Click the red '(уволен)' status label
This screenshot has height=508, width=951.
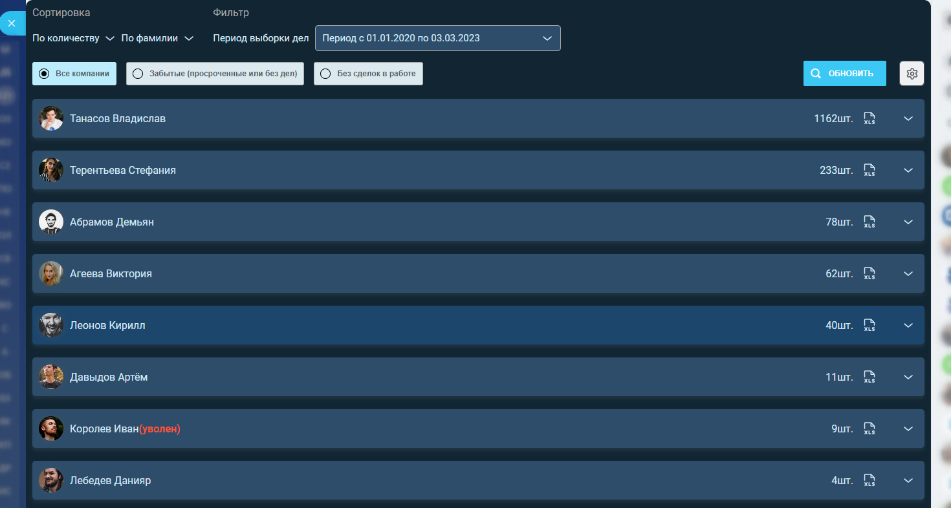point(160,429)
